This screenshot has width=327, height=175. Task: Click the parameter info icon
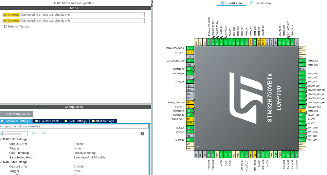click(x=142, y=134)
